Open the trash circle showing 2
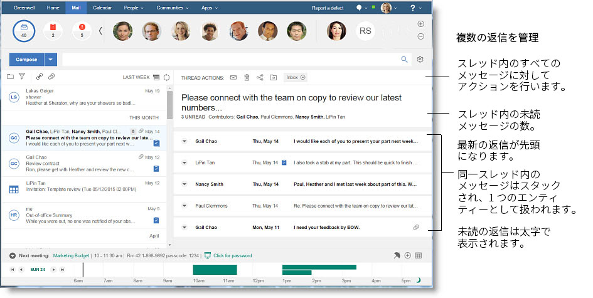The image size is (593, 298). [53, 31]
